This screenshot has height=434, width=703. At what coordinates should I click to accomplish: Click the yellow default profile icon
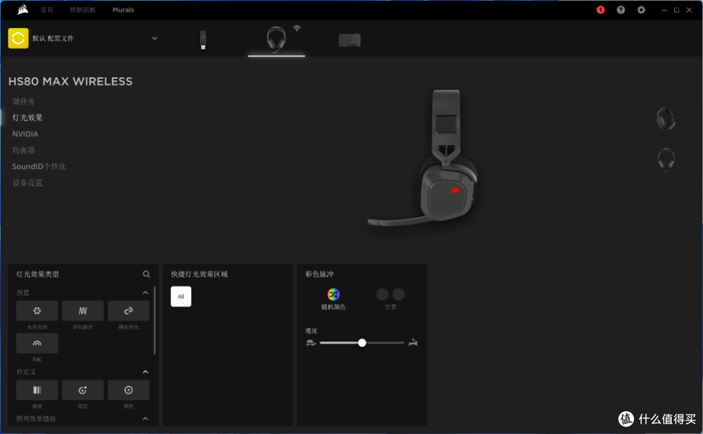coord(18,38)
